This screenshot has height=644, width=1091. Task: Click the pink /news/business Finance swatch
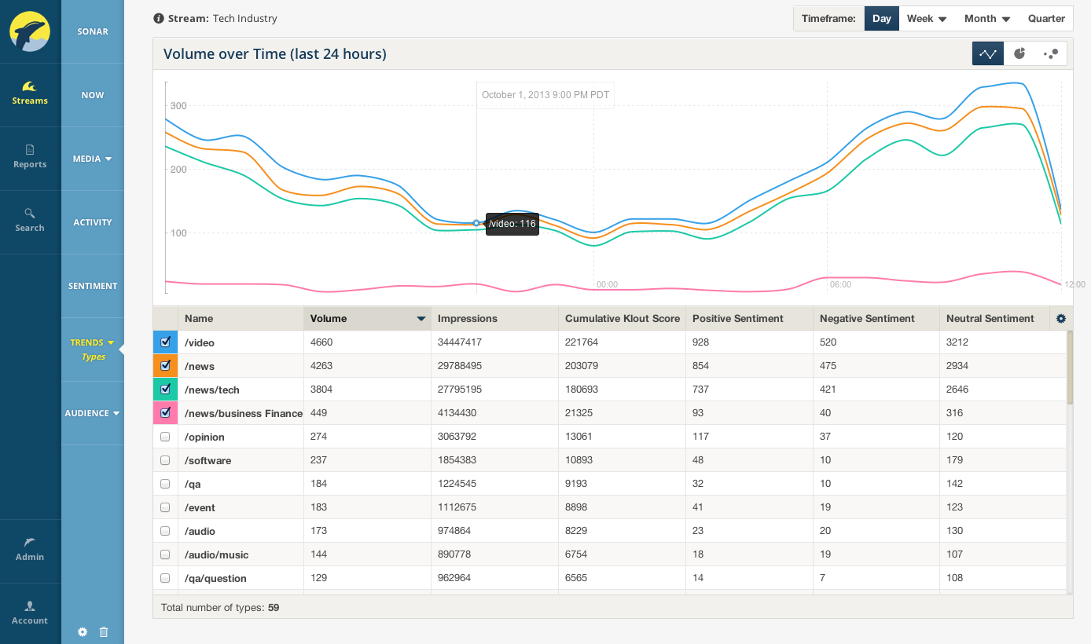click(165, 412)
